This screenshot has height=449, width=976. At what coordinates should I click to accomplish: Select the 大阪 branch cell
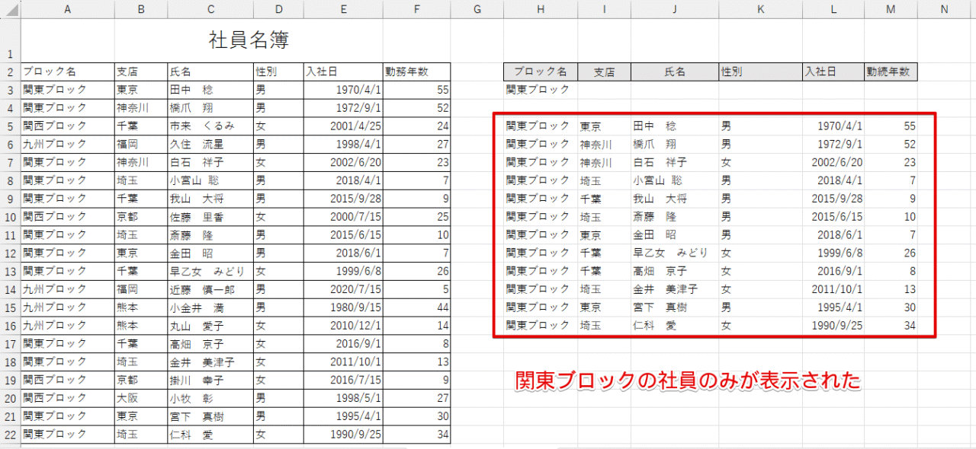pyautogui.click(x=140, y=399)
